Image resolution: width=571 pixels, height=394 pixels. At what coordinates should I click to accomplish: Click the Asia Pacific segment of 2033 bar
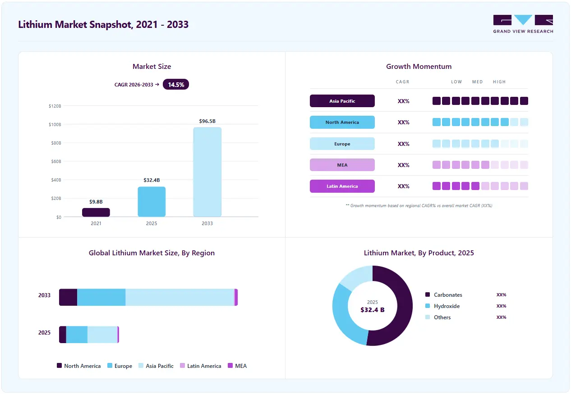click(180, 297)
